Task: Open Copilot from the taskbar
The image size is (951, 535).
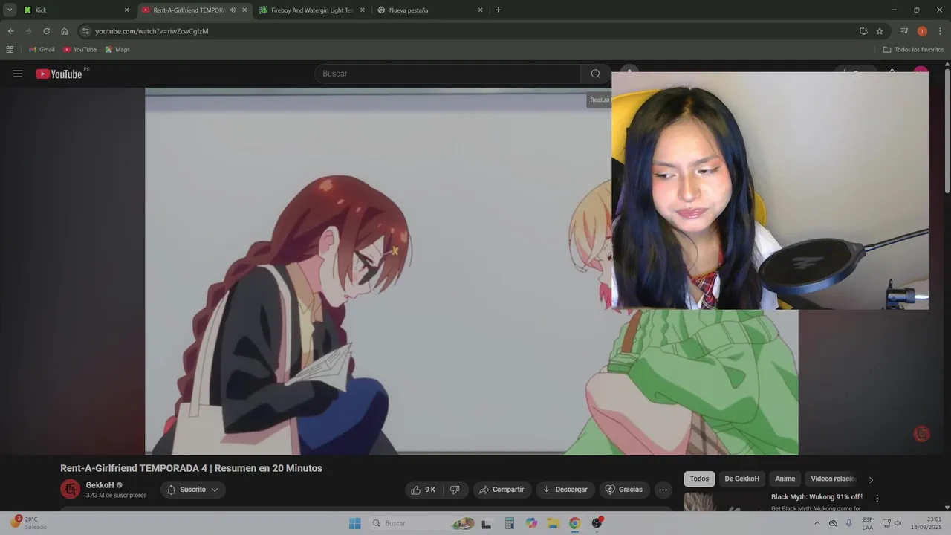Action: pyautogui.click(x=531, y=523)
